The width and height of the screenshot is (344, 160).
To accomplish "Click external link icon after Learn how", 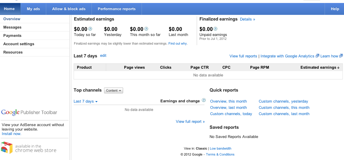I will pos(341,56).
